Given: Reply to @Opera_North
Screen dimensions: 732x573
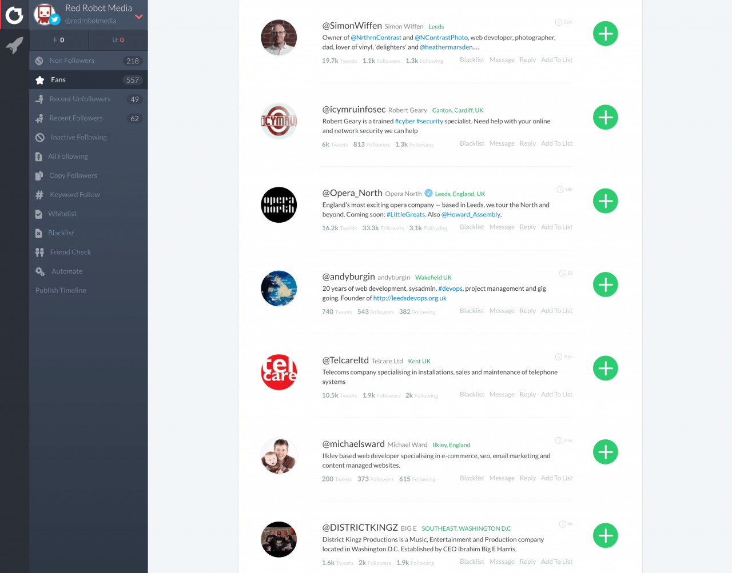Looking at the screenshot, I should point(528,227).
